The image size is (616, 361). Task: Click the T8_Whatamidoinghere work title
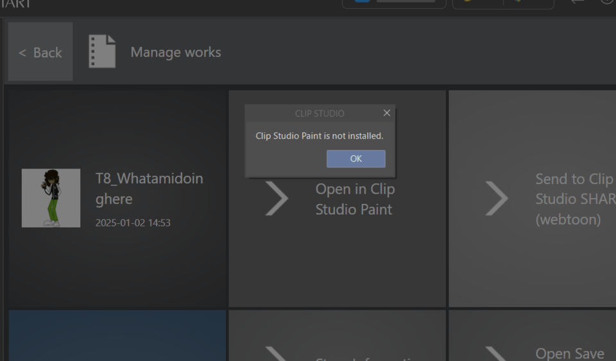click(x=149, y=189)
